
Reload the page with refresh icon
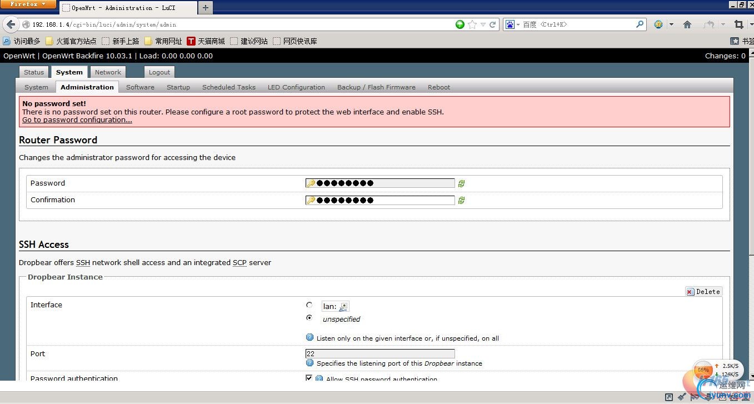(493, 24)
